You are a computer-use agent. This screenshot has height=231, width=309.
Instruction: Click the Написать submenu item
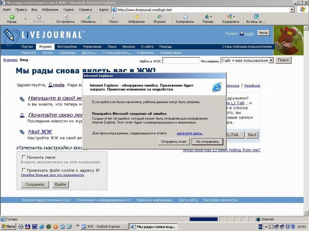pos(29,53)
